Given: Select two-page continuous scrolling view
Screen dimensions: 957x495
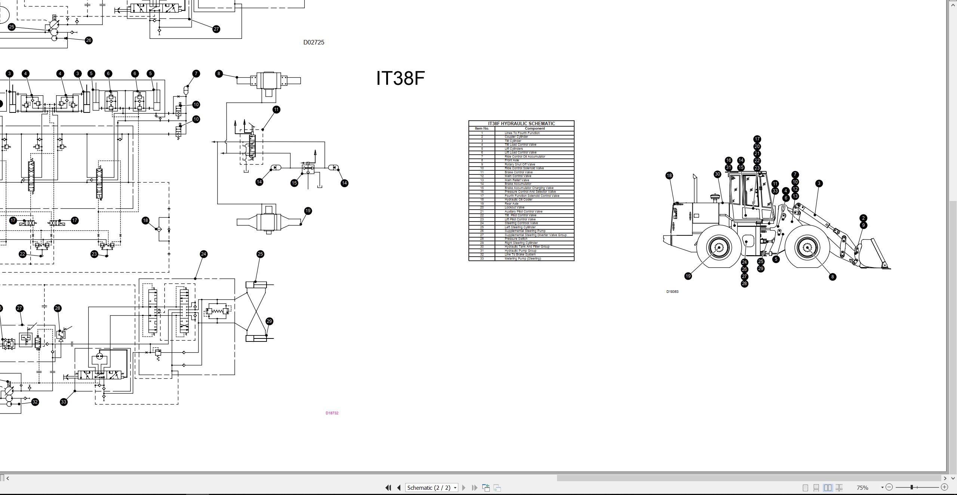Looking at the screenshot, I should (x=839, y=488).
